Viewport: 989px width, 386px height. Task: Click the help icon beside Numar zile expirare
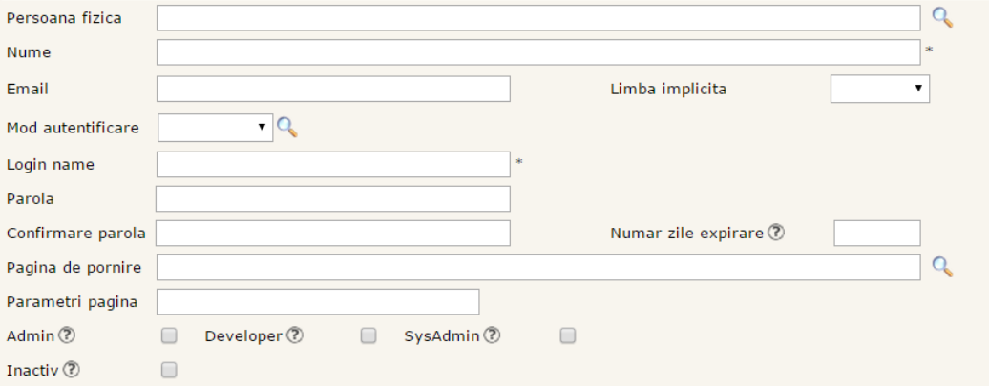tap(776, 233)
